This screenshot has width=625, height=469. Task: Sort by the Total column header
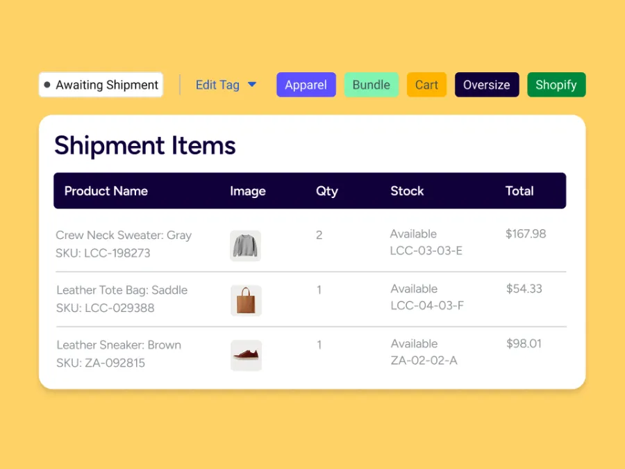pos(519,191)
